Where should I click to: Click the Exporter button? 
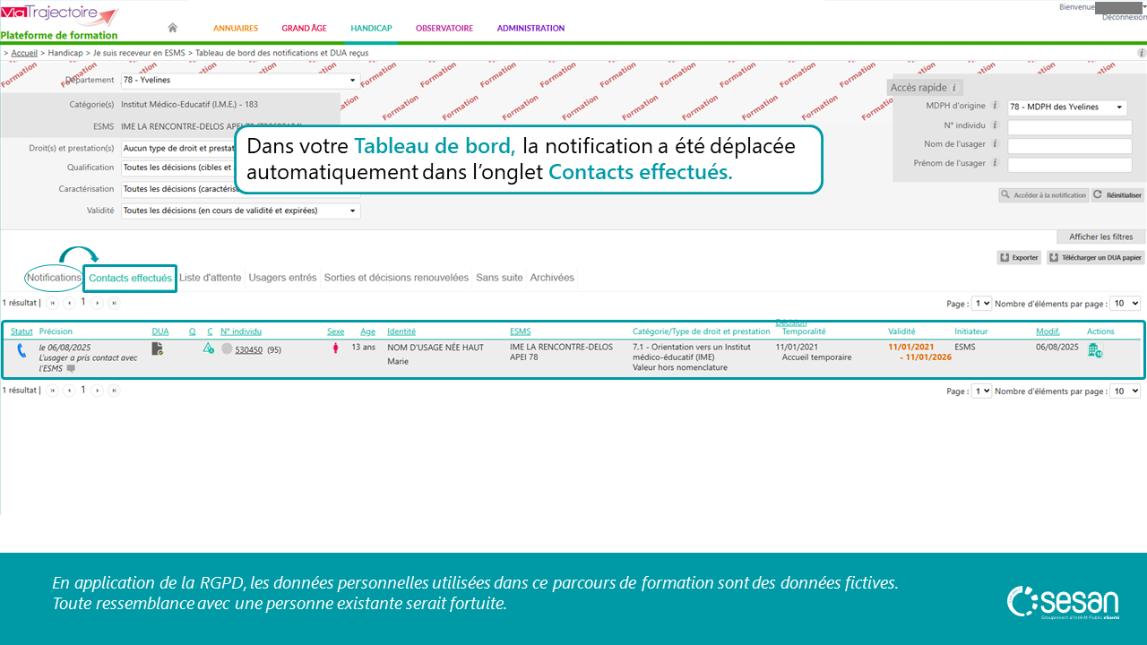pos(1019,257)
